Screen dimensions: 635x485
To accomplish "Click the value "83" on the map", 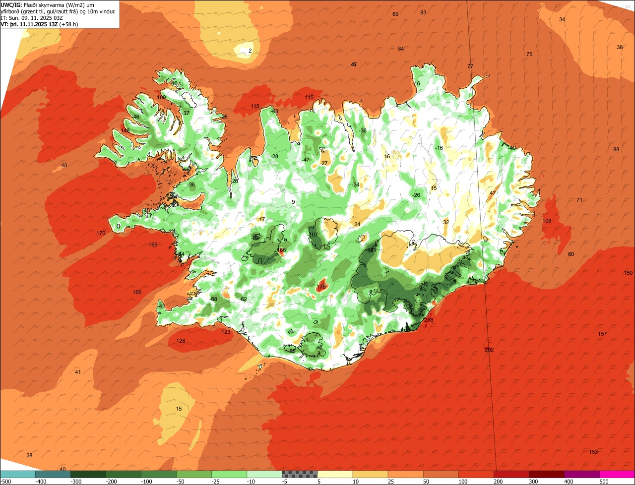I will point(423,12).
